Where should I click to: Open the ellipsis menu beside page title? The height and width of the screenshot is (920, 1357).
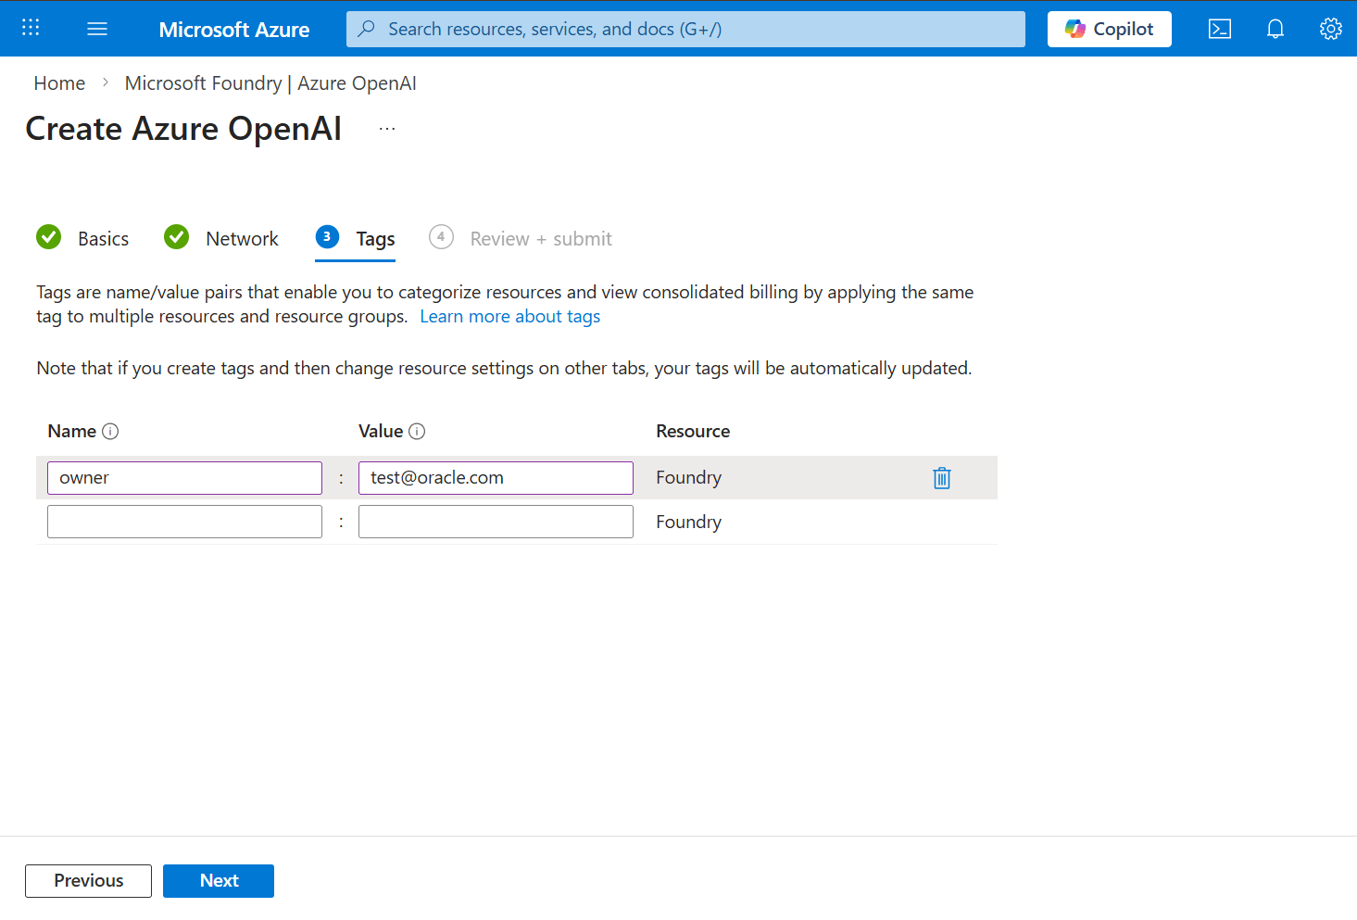click(386, 128)
